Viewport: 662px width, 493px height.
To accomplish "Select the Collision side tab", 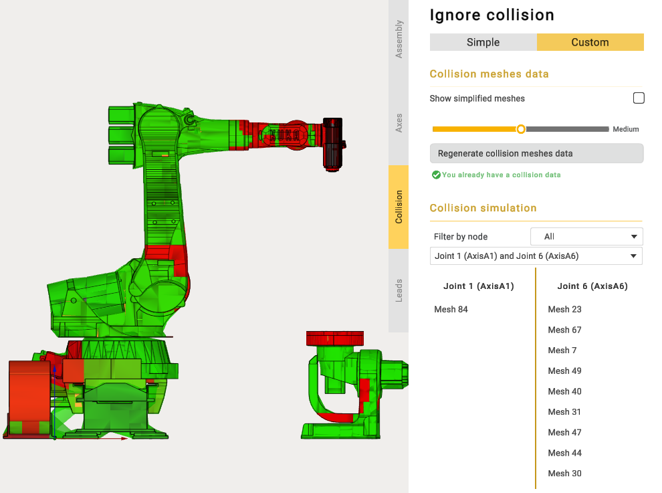I will [x=399, y=207].
